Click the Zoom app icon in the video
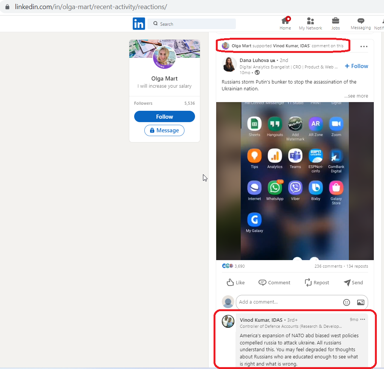384x369 pixels. [336, 124]
